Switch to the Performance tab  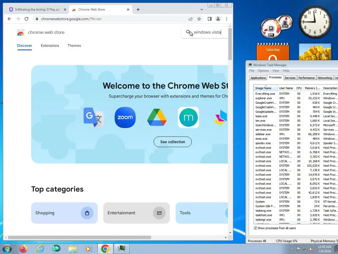[306, 78]
